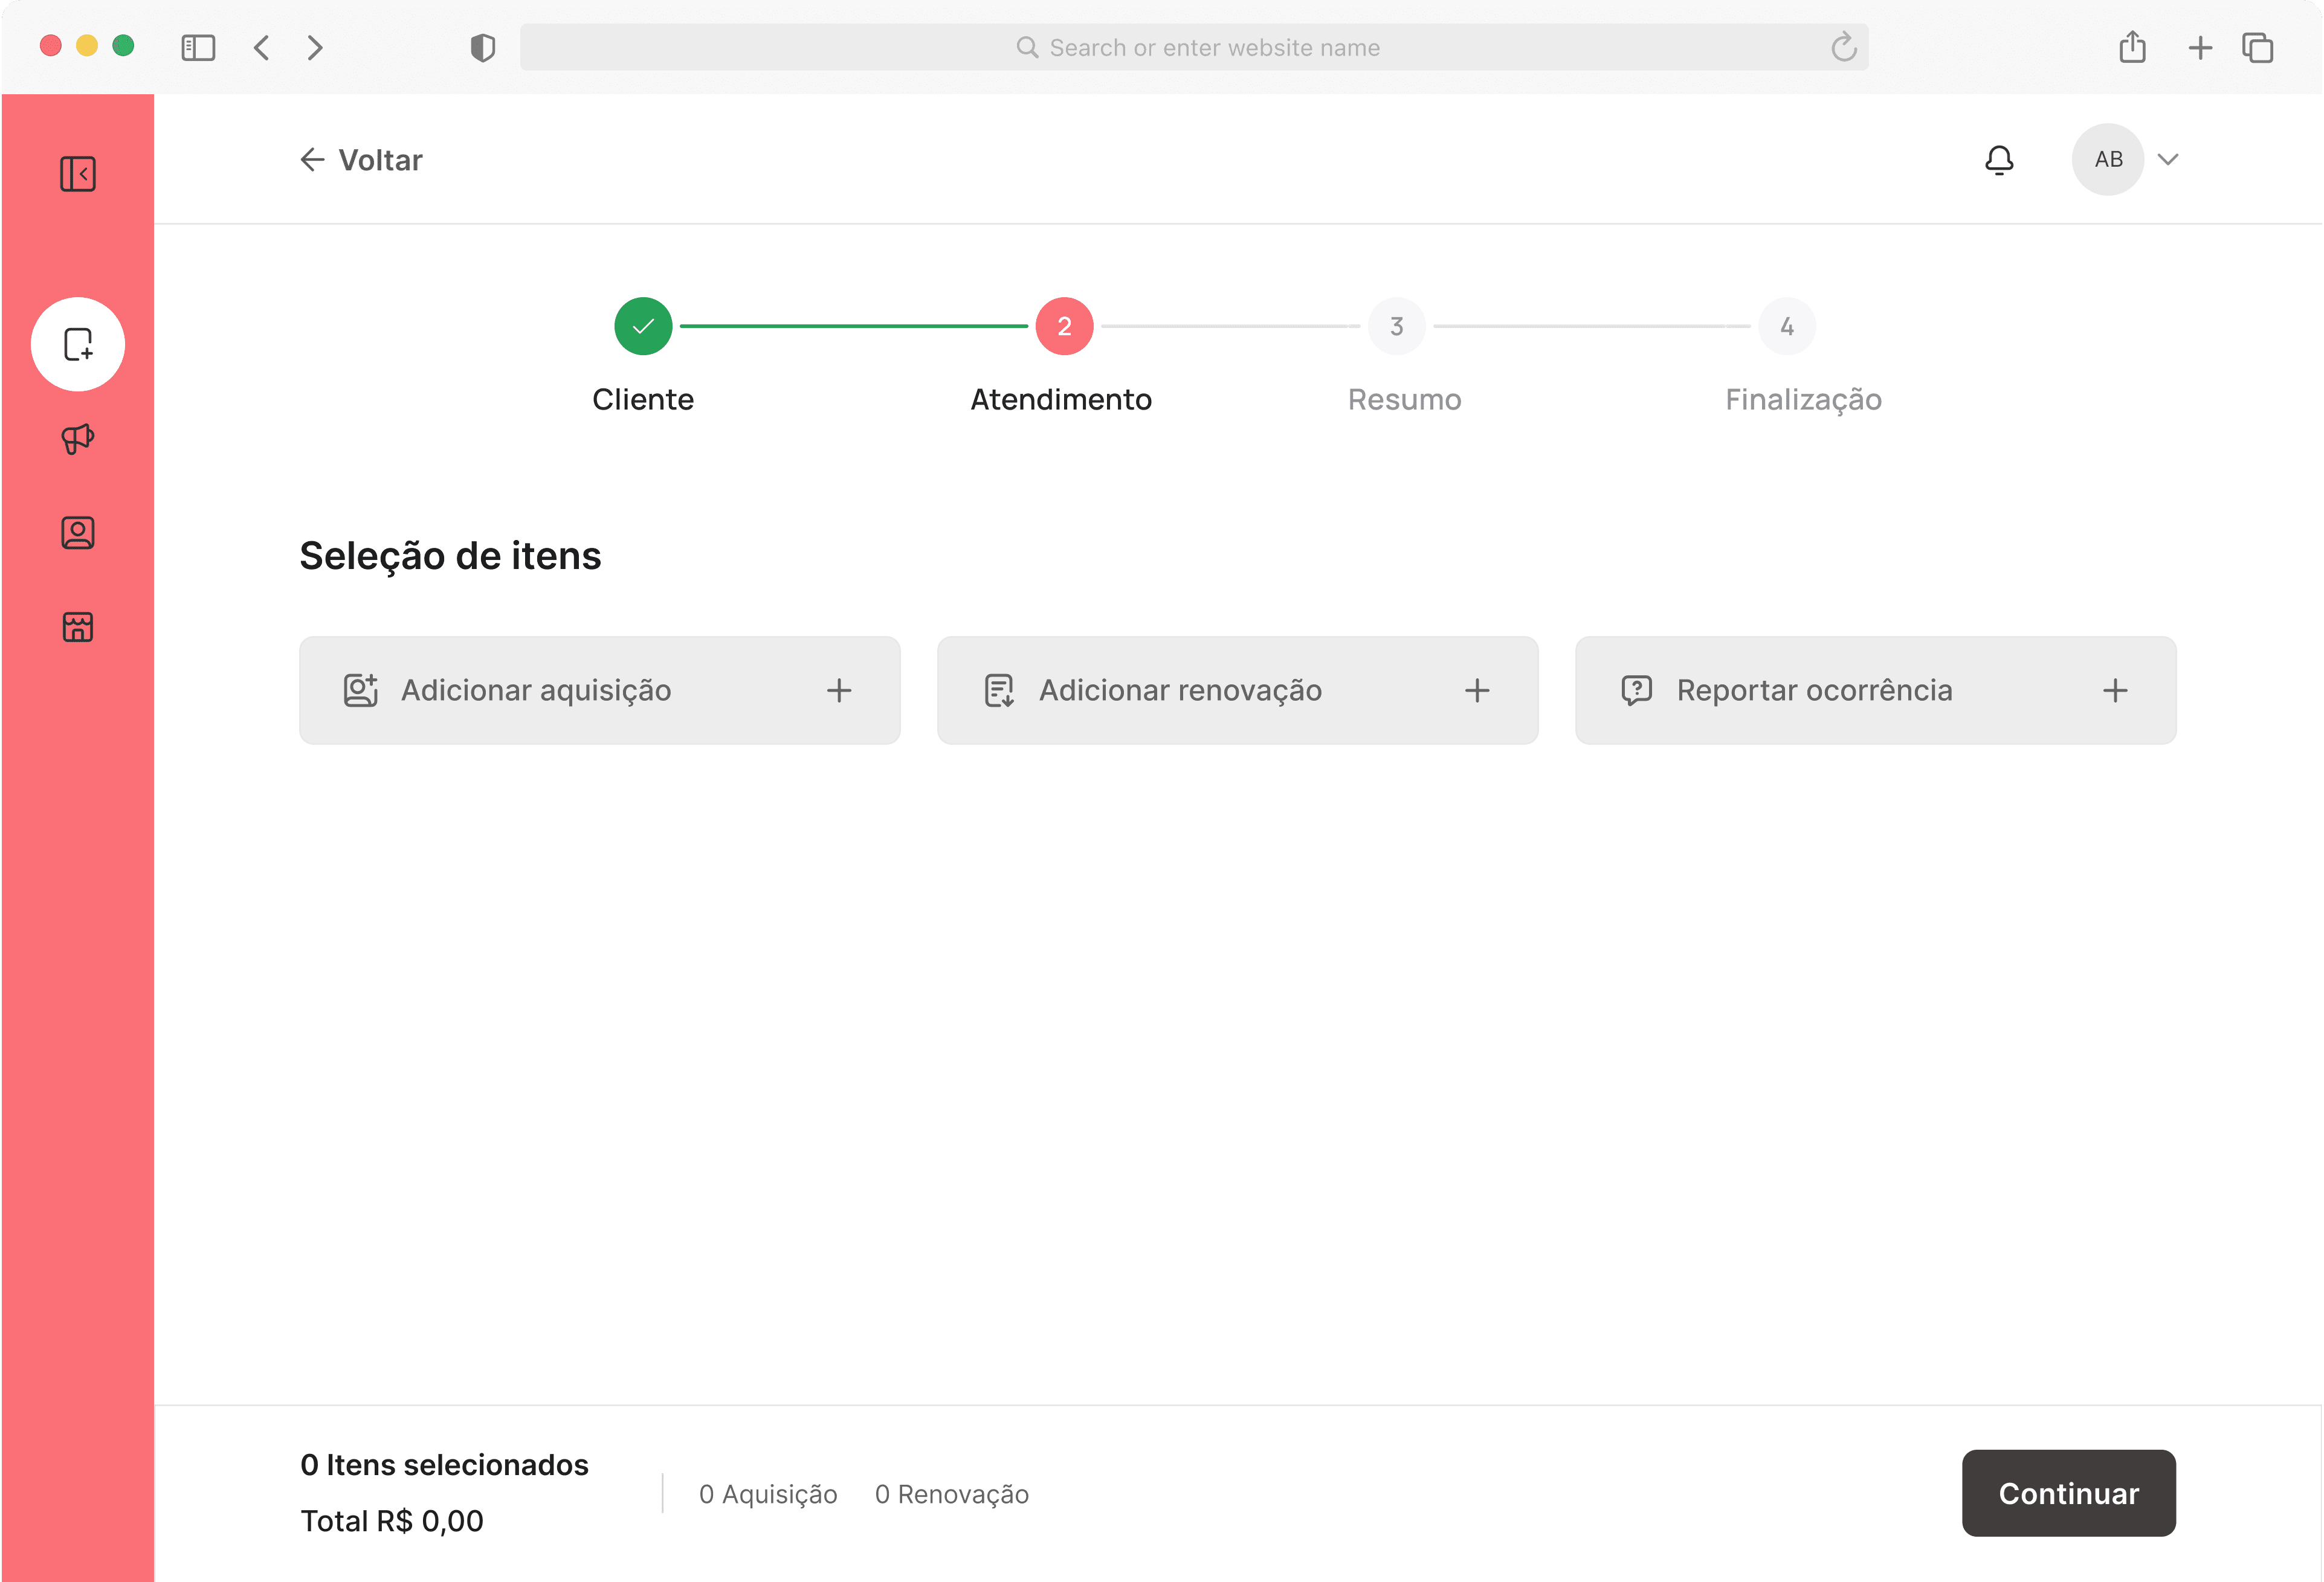
Task: Go to completed Cliente step
Action: tap(643, 326)
